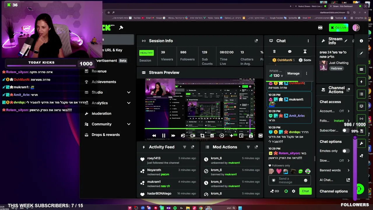Edit stream info with the pencil icon
This screenshot has width=373, height=210.
[346, 41]
